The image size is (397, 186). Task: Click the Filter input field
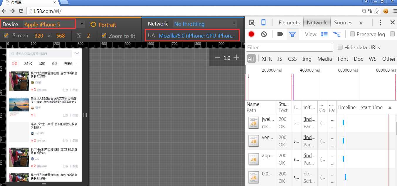[x=290, y=47]
